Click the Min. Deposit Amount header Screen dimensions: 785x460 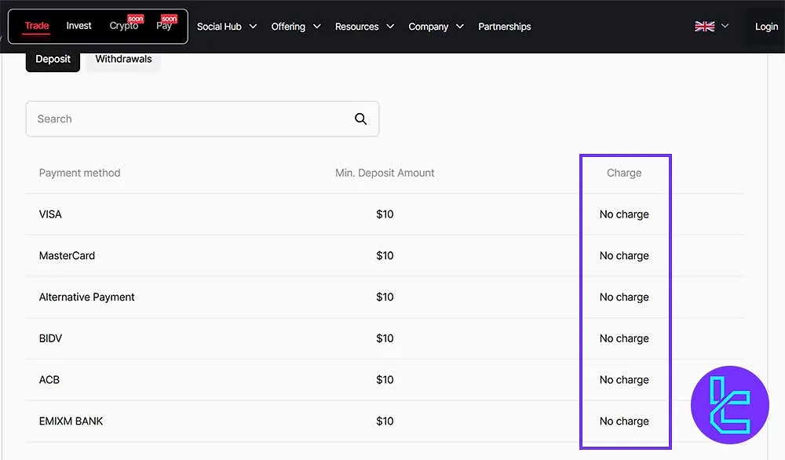(385, 173)
